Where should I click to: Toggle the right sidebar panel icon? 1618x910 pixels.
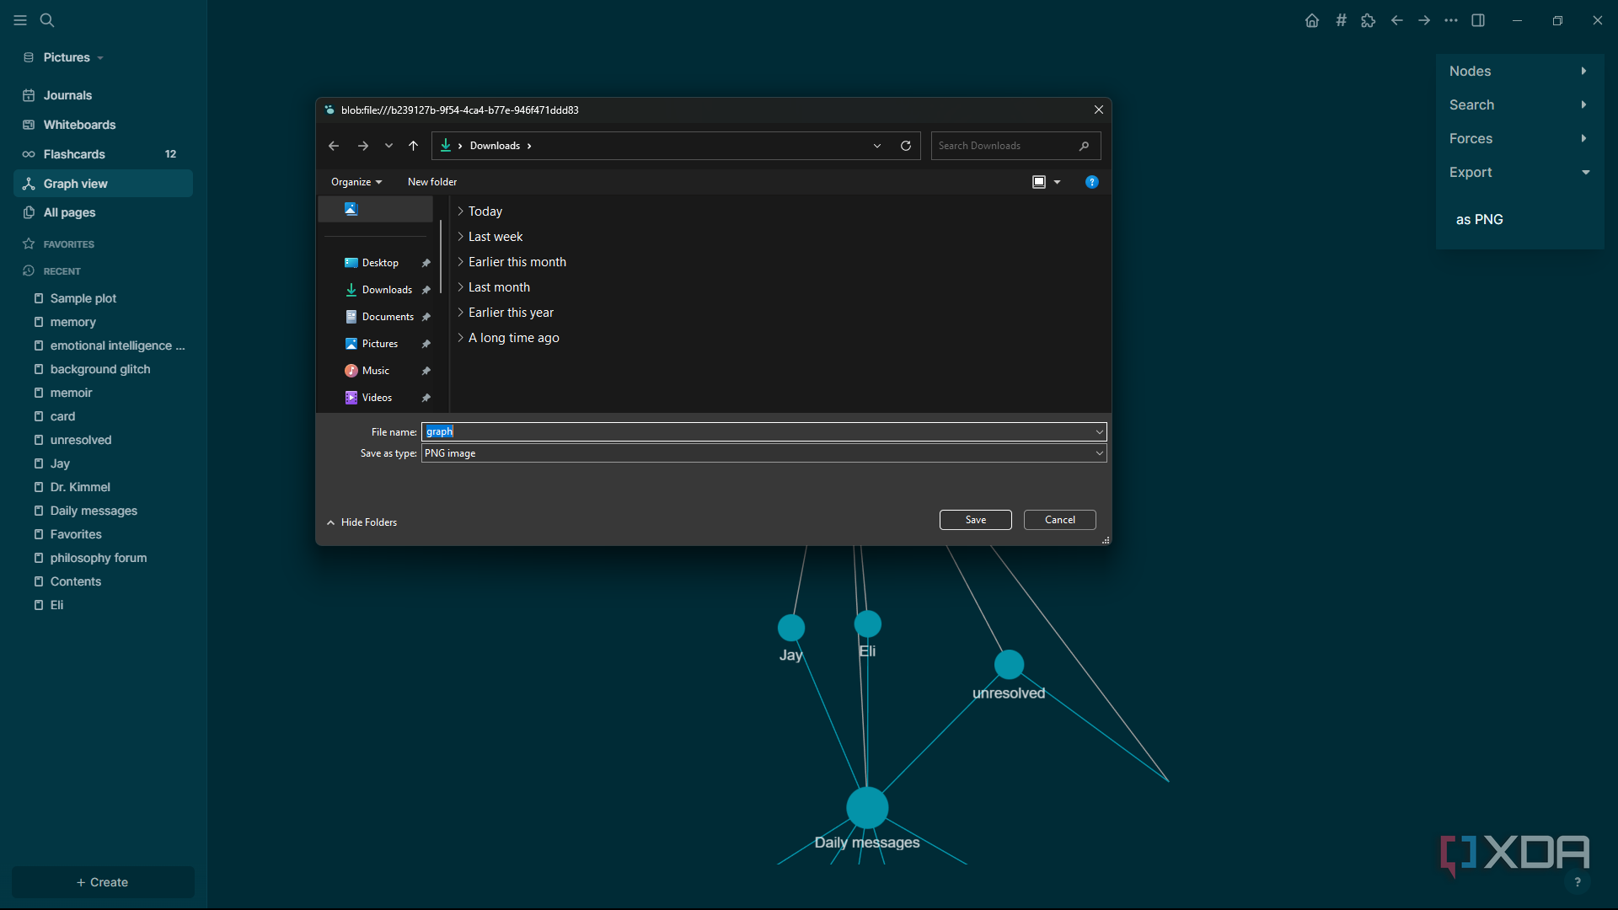(1478, 20)
